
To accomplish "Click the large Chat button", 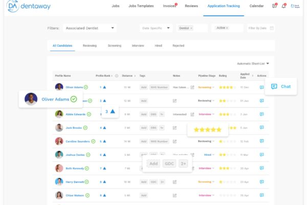I will tap(281, 86).
